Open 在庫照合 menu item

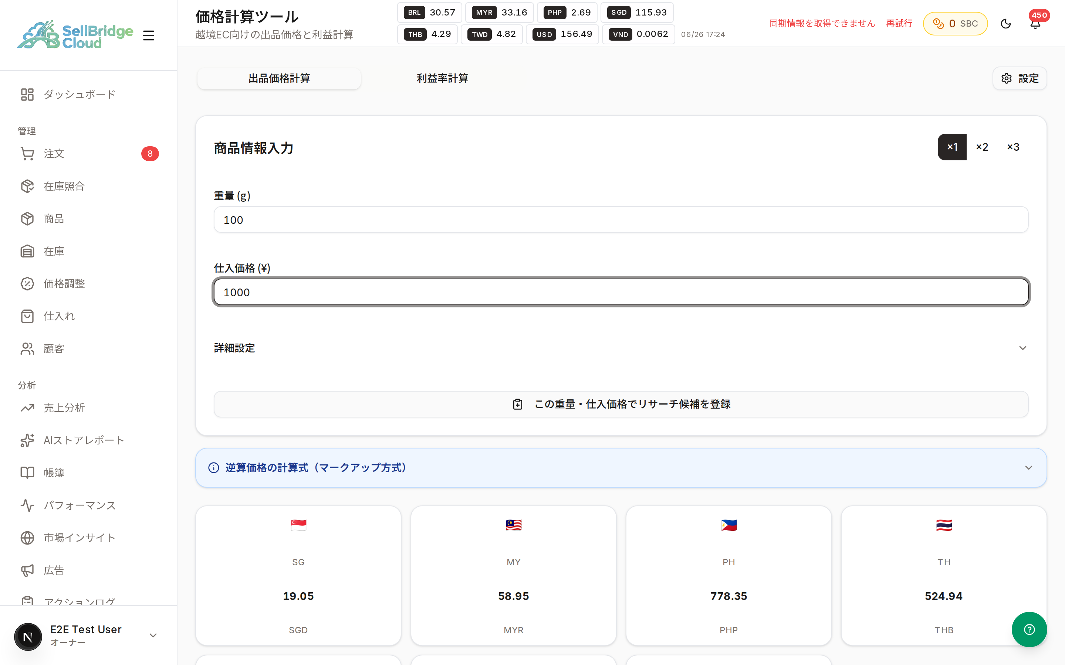click(x=88, y=186)
